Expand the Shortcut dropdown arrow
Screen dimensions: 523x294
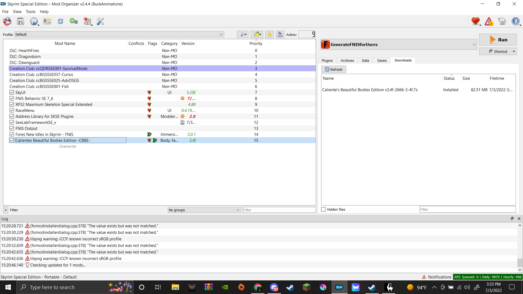pyautogui.click(x=514, y=51)
